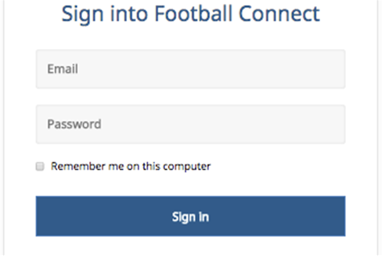Select the 'Football Connect' title text
383x256 pixels.
tap(237, 14)
